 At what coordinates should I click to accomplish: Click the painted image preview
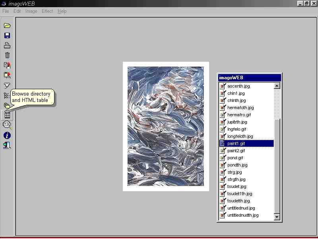click(166, 126)
